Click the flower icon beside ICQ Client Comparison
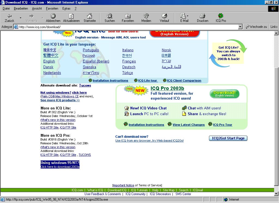Viewport: 279px width, 203px height. tap(165, 80)
